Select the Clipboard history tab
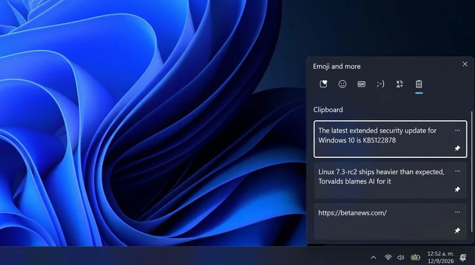 [x=419, y=84]
